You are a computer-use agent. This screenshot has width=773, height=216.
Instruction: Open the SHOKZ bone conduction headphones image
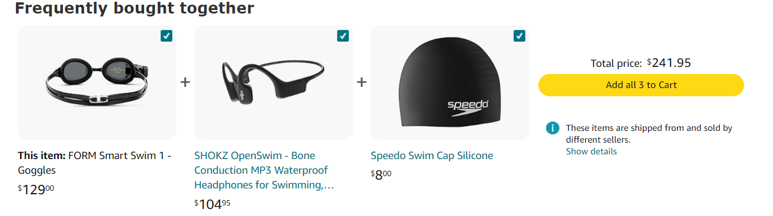[x=274, y=82]
